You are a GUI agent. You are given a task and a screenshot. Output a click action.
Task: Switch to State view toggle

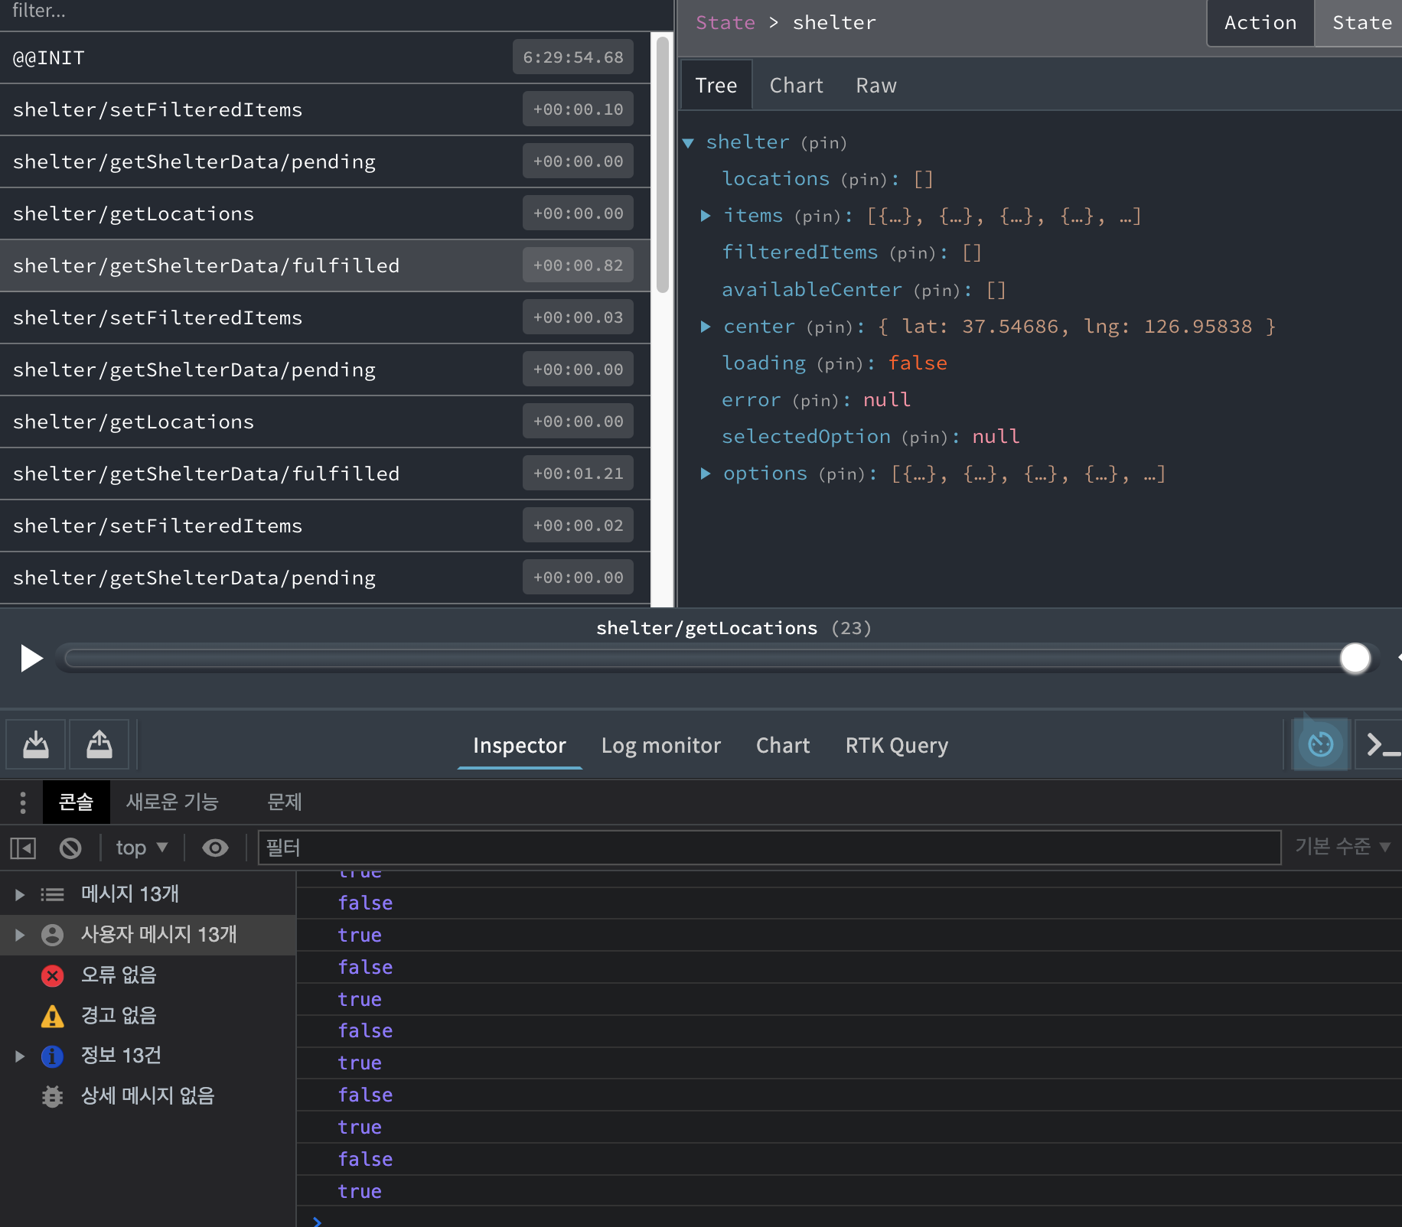(x=1361, y=23)
